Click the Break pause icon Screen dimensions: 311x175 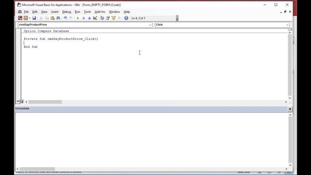[84, 18]
